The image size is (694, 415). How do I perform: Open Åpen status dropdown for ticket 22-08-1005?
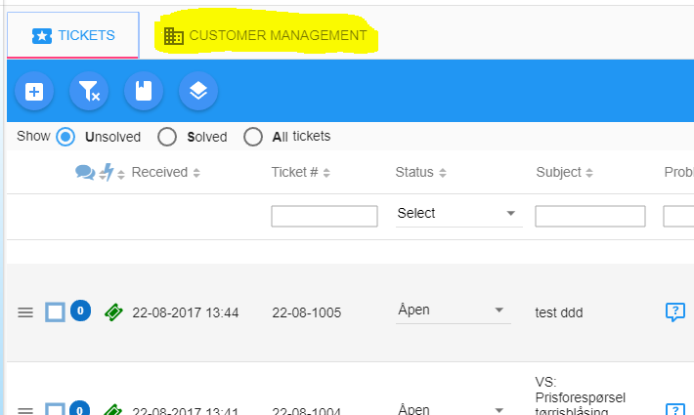tap(454, 311)
